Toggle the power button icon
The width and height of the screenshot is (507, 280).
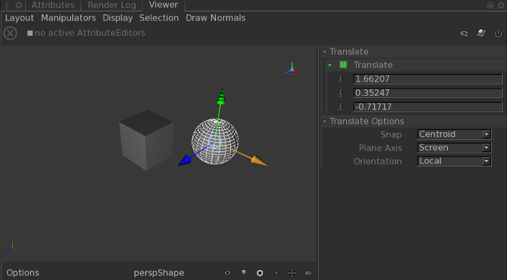point(498,33)
